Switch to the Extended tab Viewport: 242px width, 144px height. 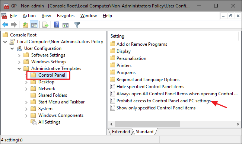click(121, 132)
